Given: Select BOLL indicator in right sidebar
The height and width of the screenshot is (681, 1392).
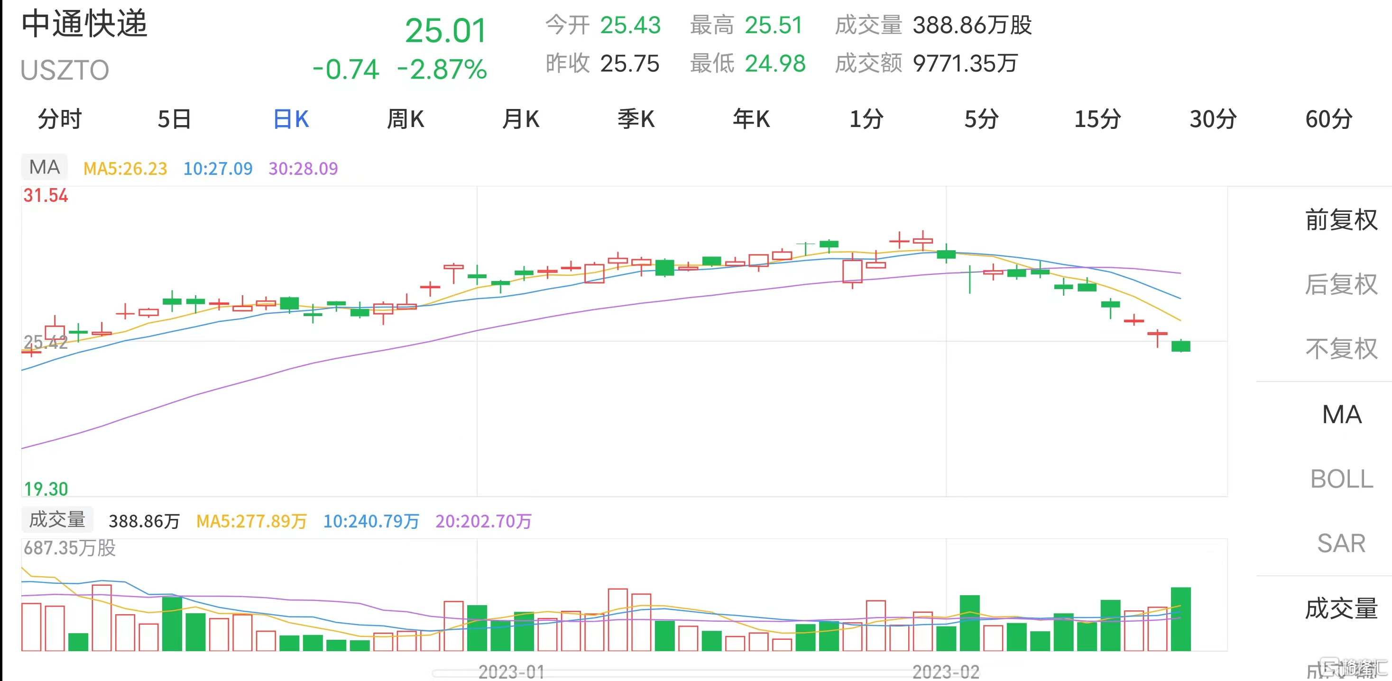Looking at the screenshot, I should 1341,479.
